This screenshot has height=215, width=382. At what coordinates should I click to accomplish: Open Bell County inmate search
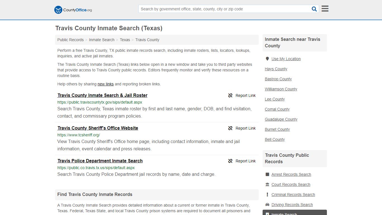click(x=275, y=139)
